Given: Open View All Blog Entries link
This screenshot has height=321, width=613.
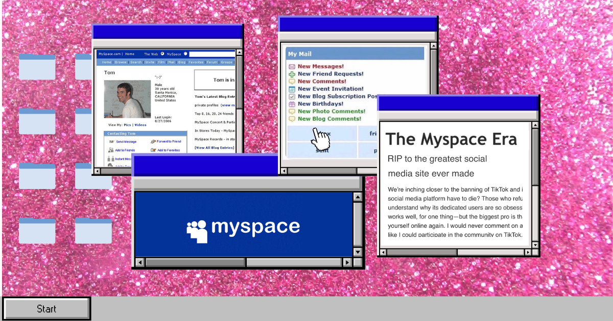Looking at the screenshot, I should (215, 148).
